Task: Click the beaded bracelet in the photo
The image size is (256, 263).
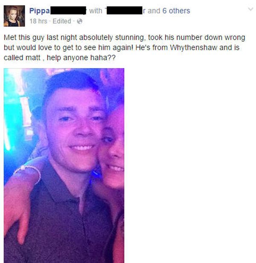Action: pos(28,173)
